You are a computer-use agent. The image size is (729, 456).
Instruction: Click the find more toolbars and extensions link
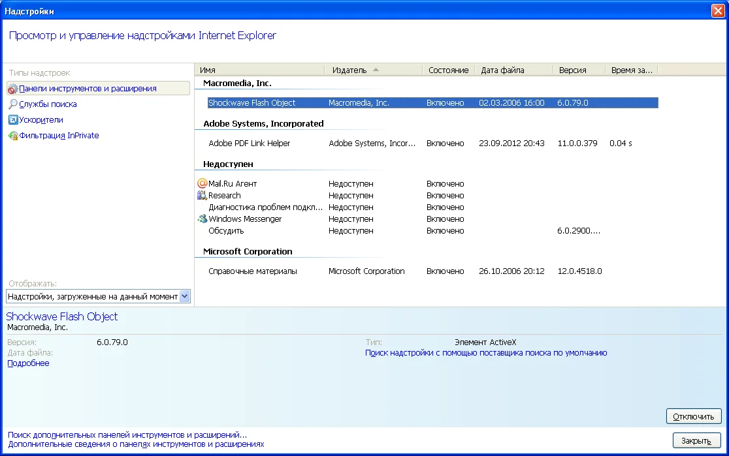(127, 434)
